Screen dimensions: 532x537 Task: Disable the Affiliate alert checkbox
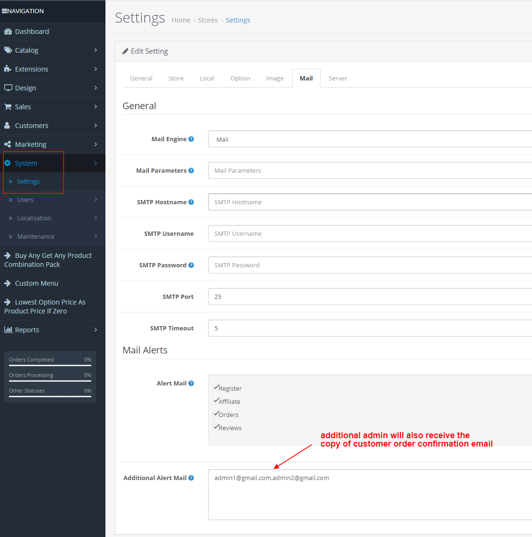coord(216,401)
